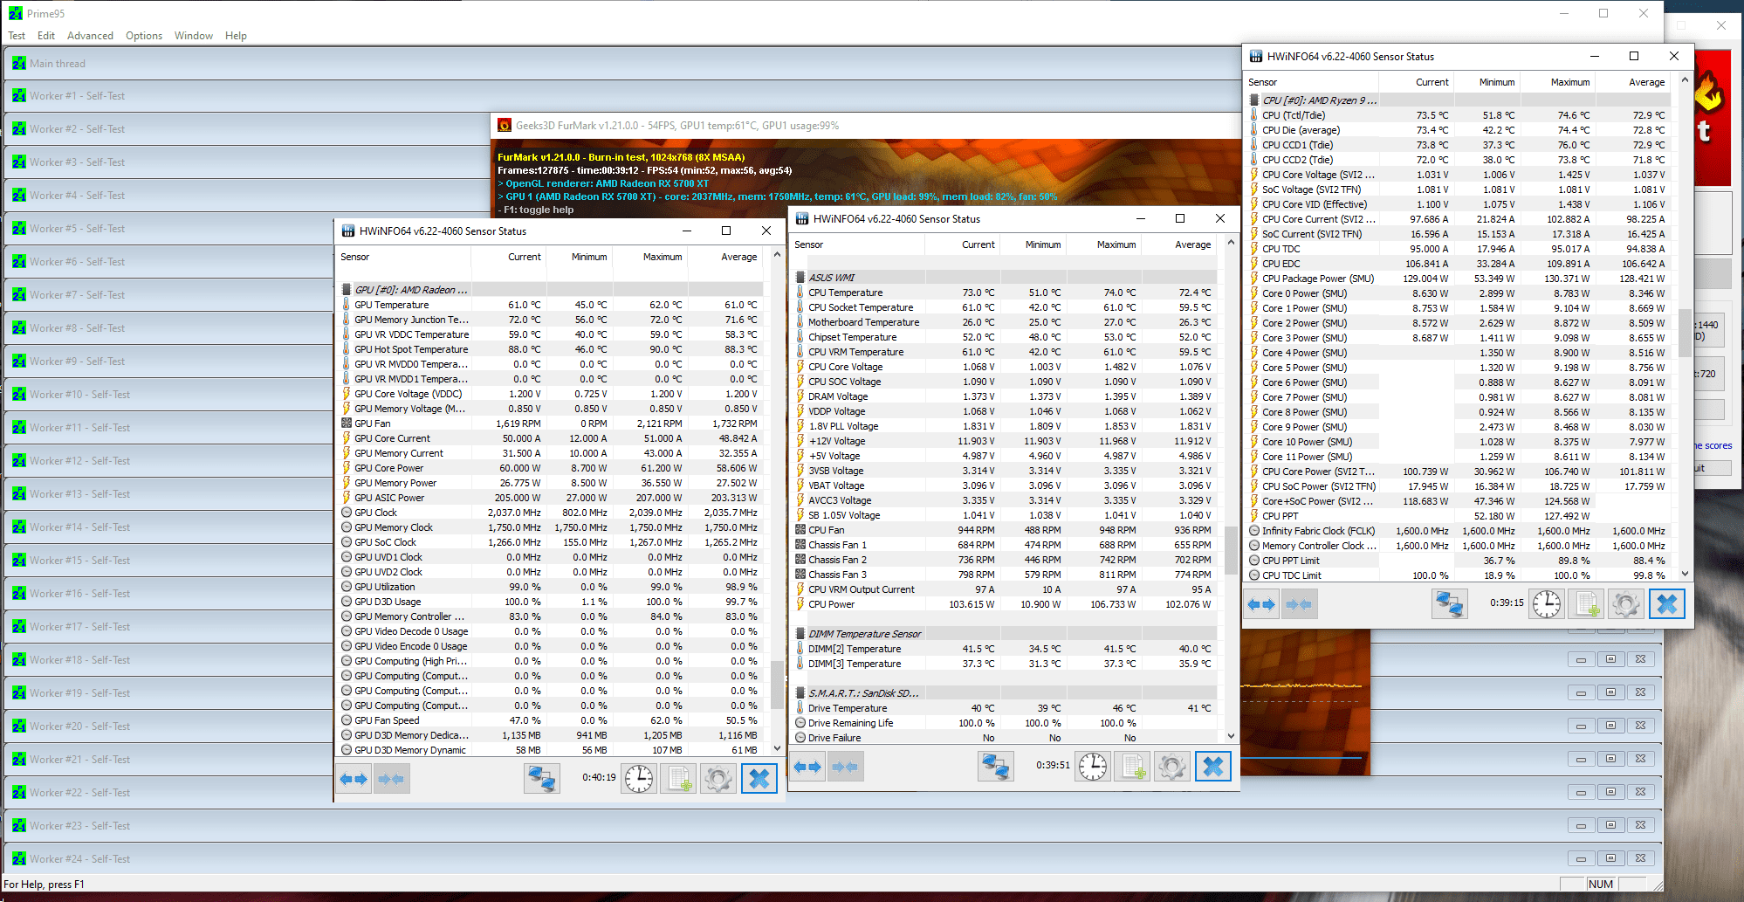The image size is (1744, 902).
Task: Collapse the S.M.A.R.T.: SanDisk group header
Action: pos(1005,693)
